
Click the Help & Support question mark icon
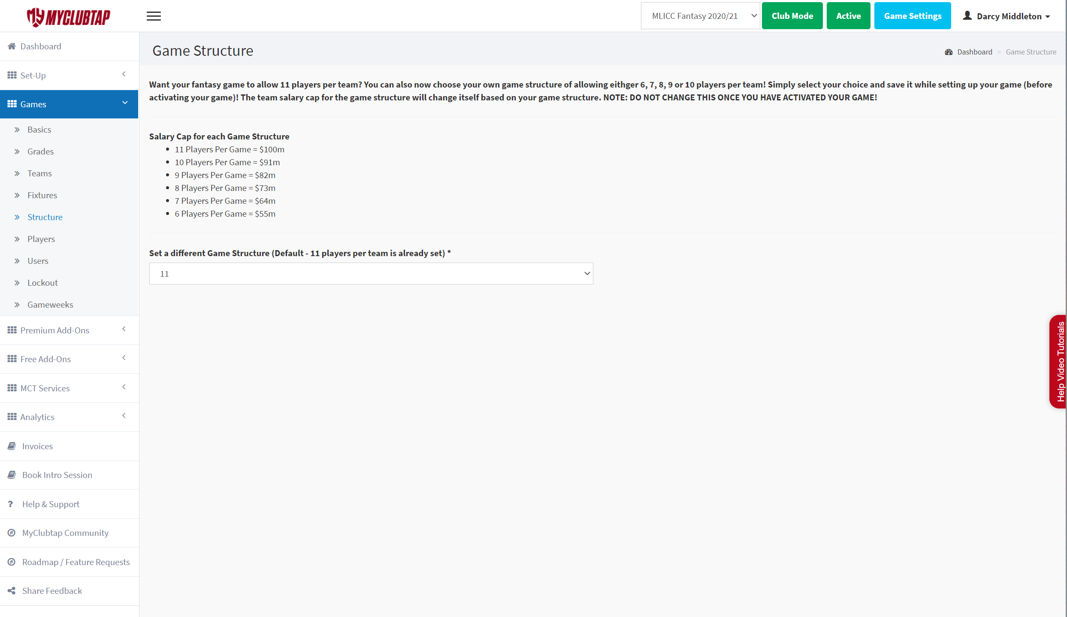(x=11, y=504)
